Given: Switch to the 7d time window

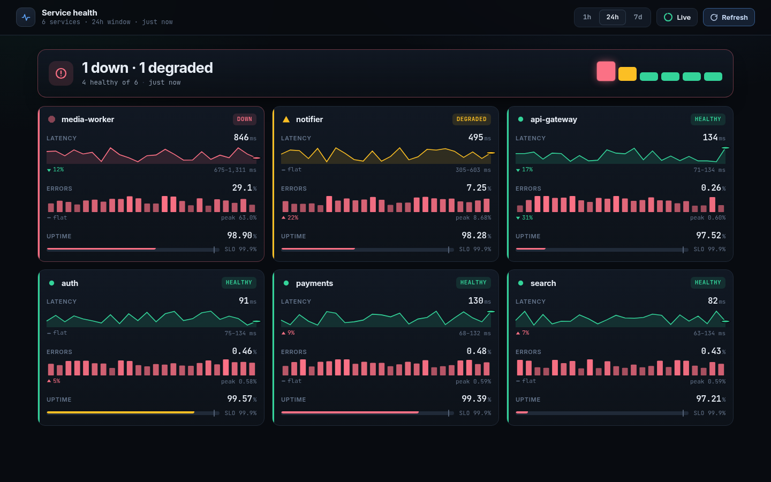Looking at the screenshot, I should pyautogui.click(x=638, y=17).
